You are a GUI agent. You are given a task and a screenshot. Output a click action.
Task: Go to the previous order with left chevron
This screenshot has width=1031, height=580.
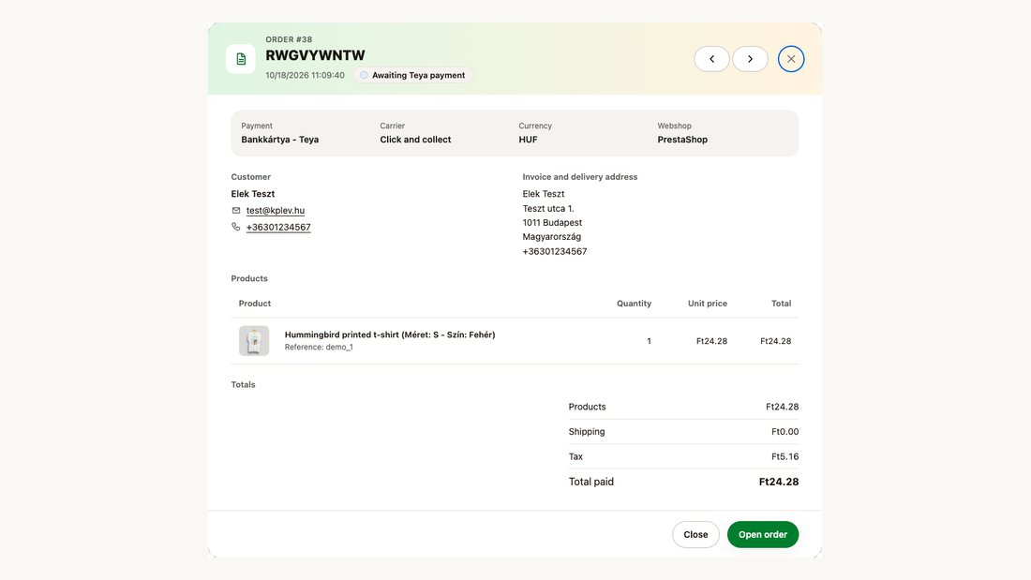tap(711, 59)
